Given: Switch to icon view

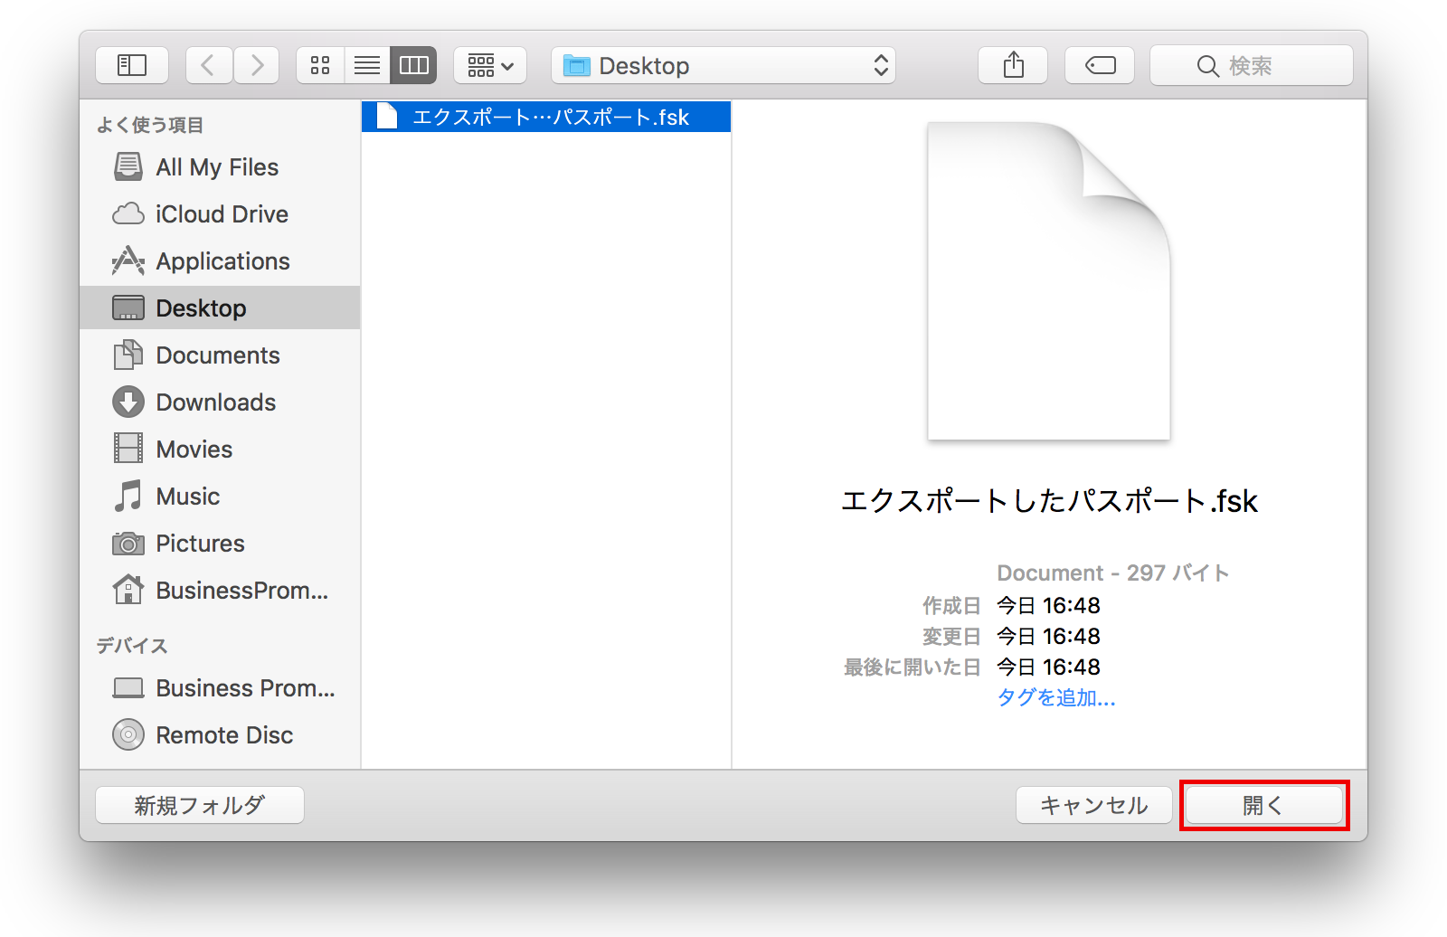Looking at the screenshot, I should (320, 65).
